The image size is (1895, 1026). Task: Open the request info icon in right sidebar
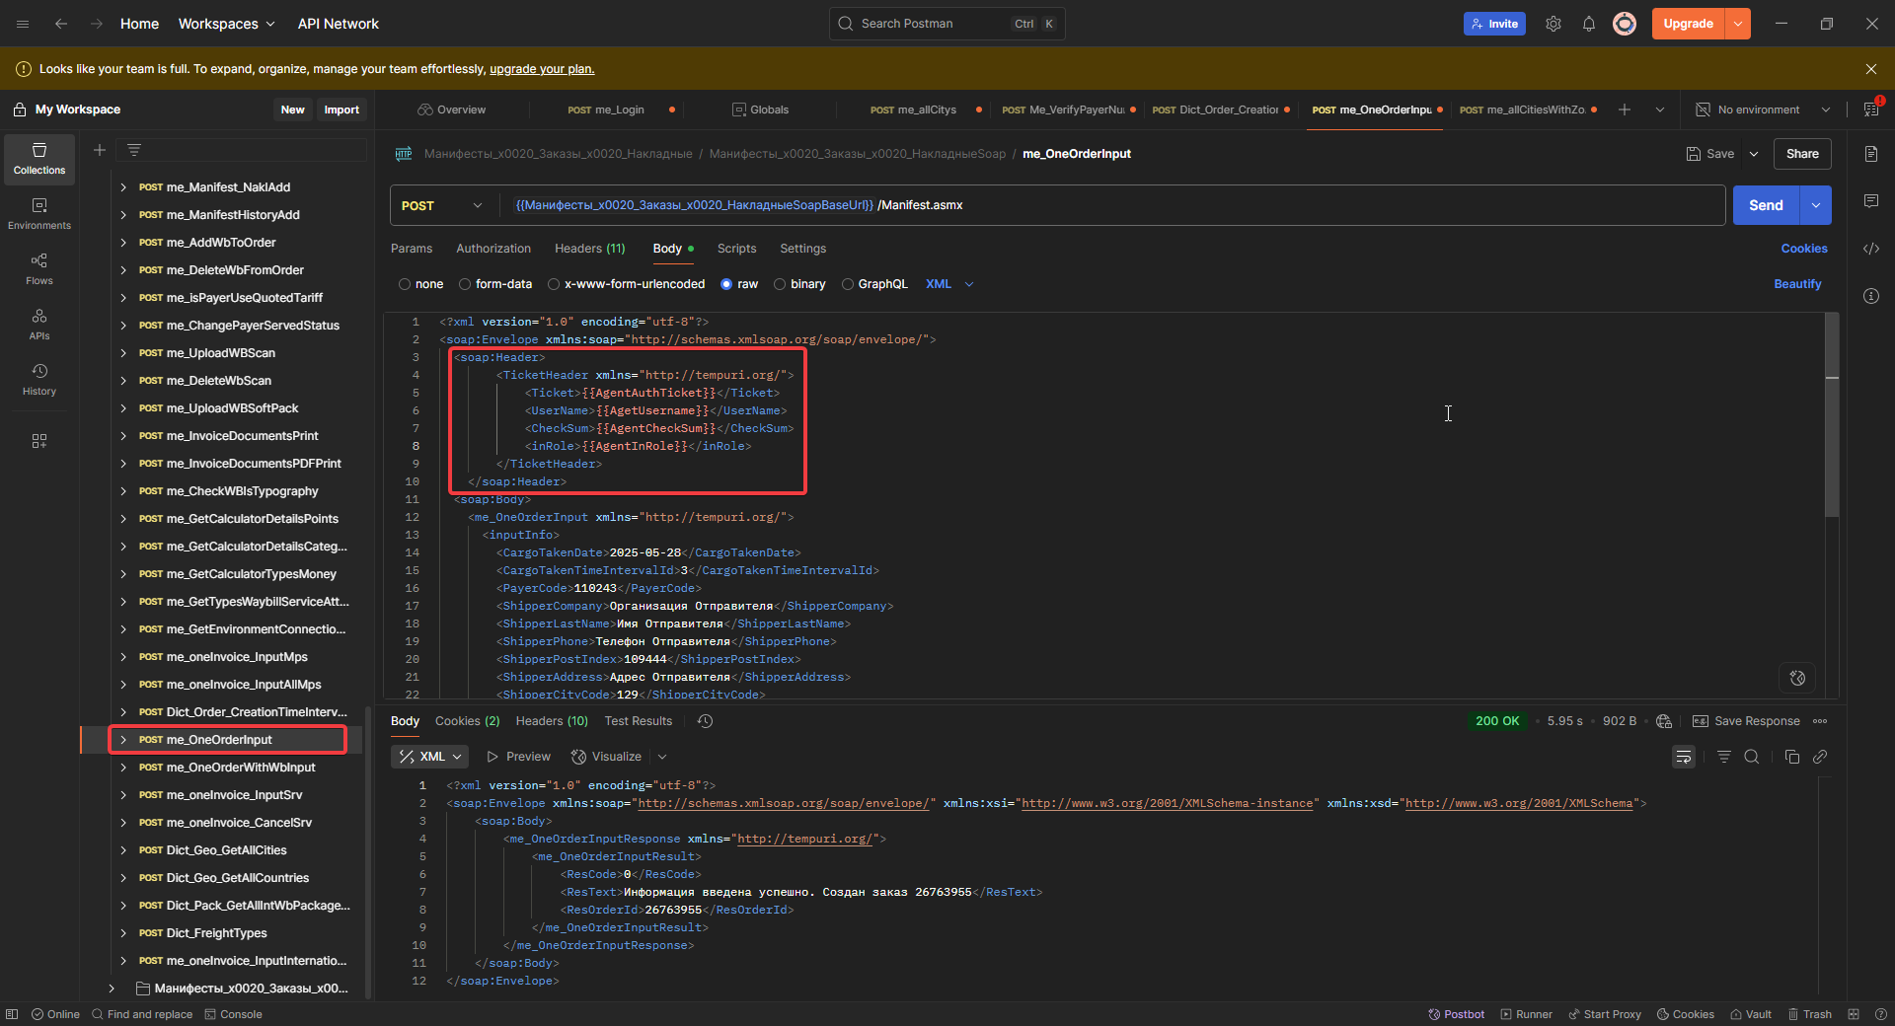click(1871, 296)
